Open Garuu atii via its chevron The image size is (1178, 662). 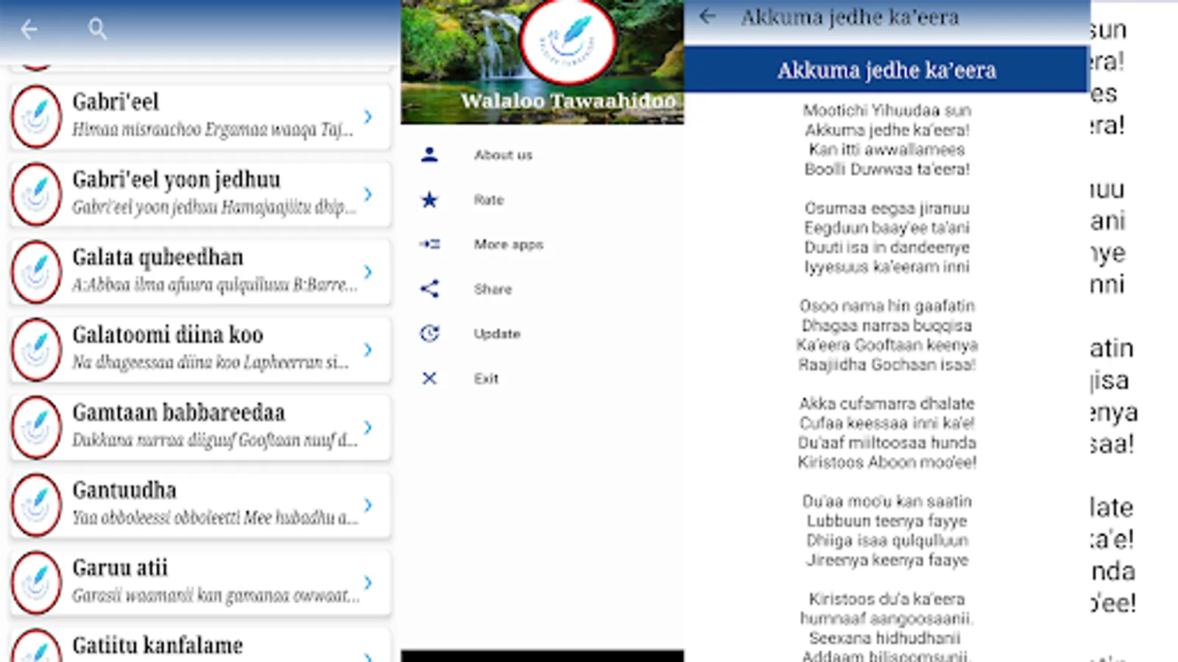[x=368, y=583]
